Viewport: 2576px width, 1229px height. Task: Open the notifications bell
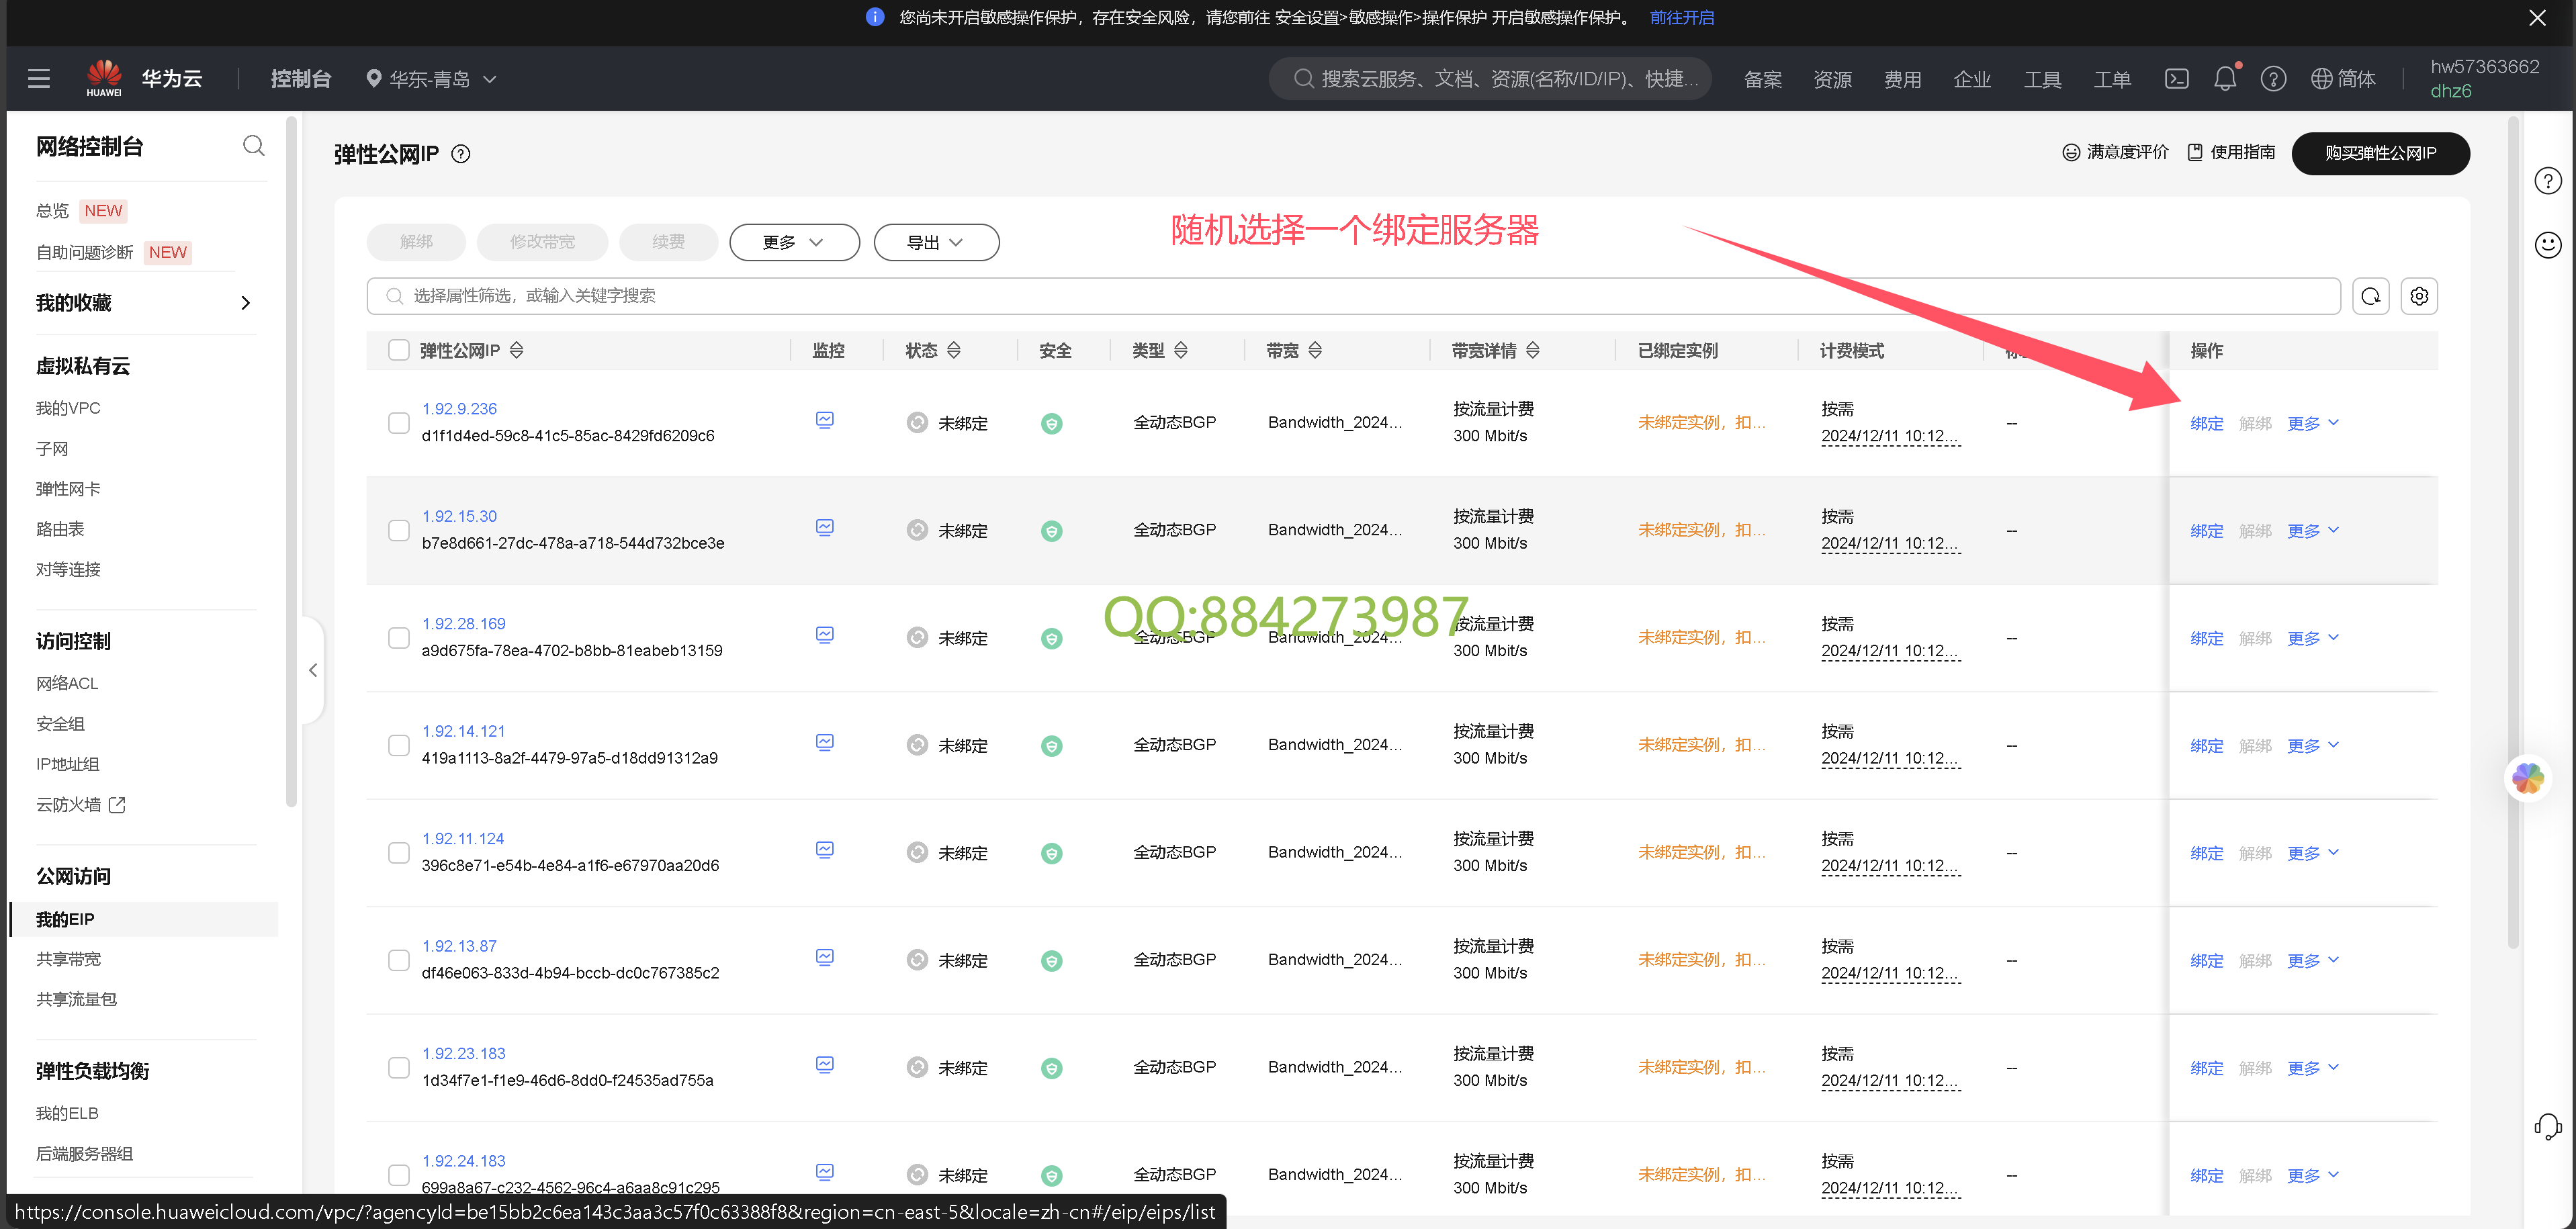2225,78
